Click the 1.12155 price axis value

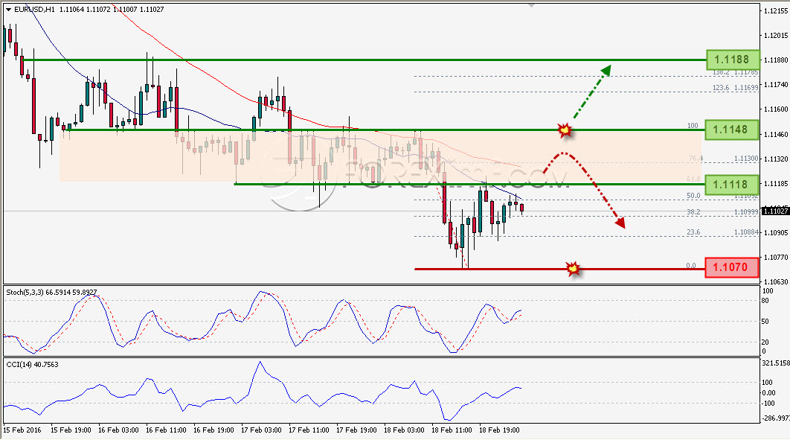coord(776,10)
